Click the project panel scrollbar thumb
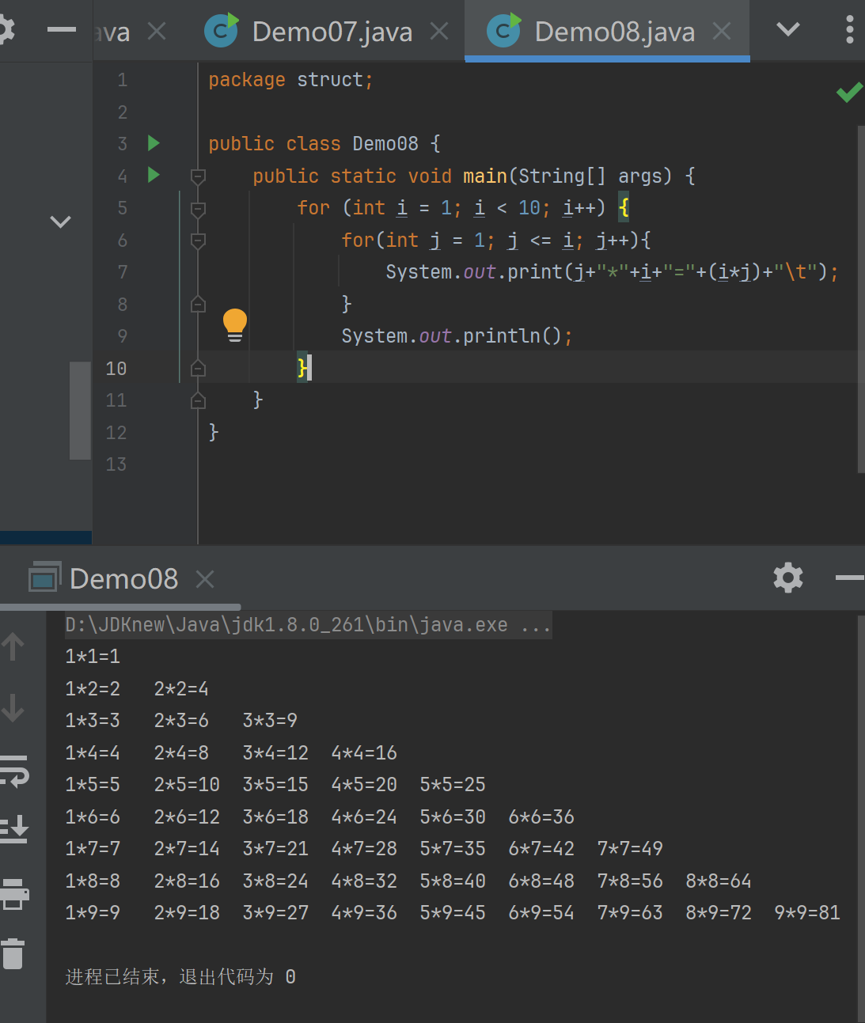865x1023 pixels. pyautogui.click(x=80, y=410)
